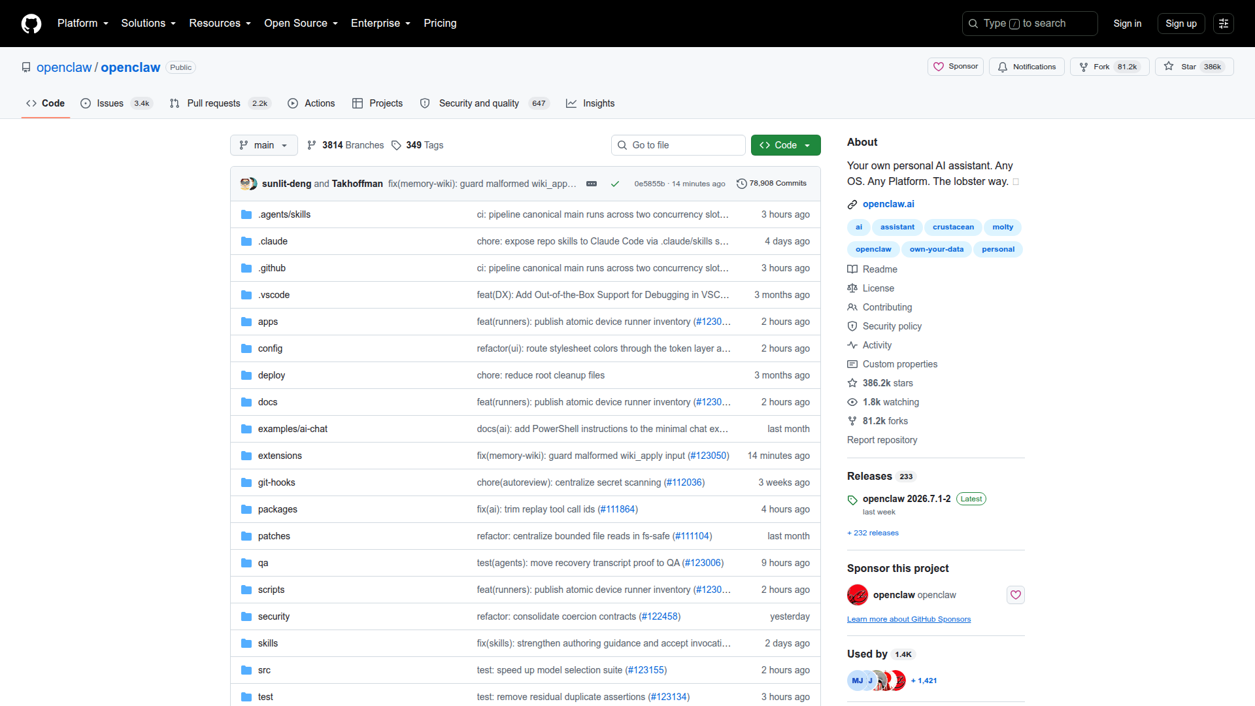Open the git-hooks folder
The width and height of the screenshot is (1255, 706).
click(x=276, y=482)
